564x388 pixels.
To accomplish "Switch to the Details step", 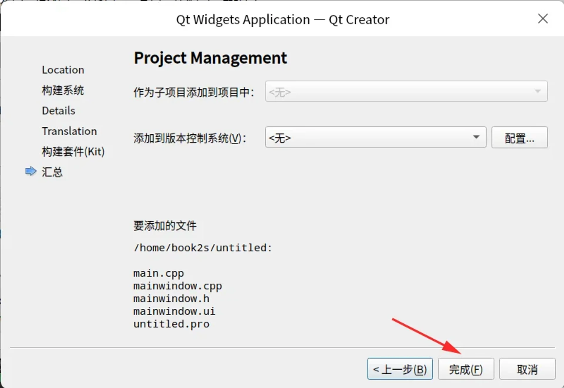I will pyautogui.click(x=58, y=111).
